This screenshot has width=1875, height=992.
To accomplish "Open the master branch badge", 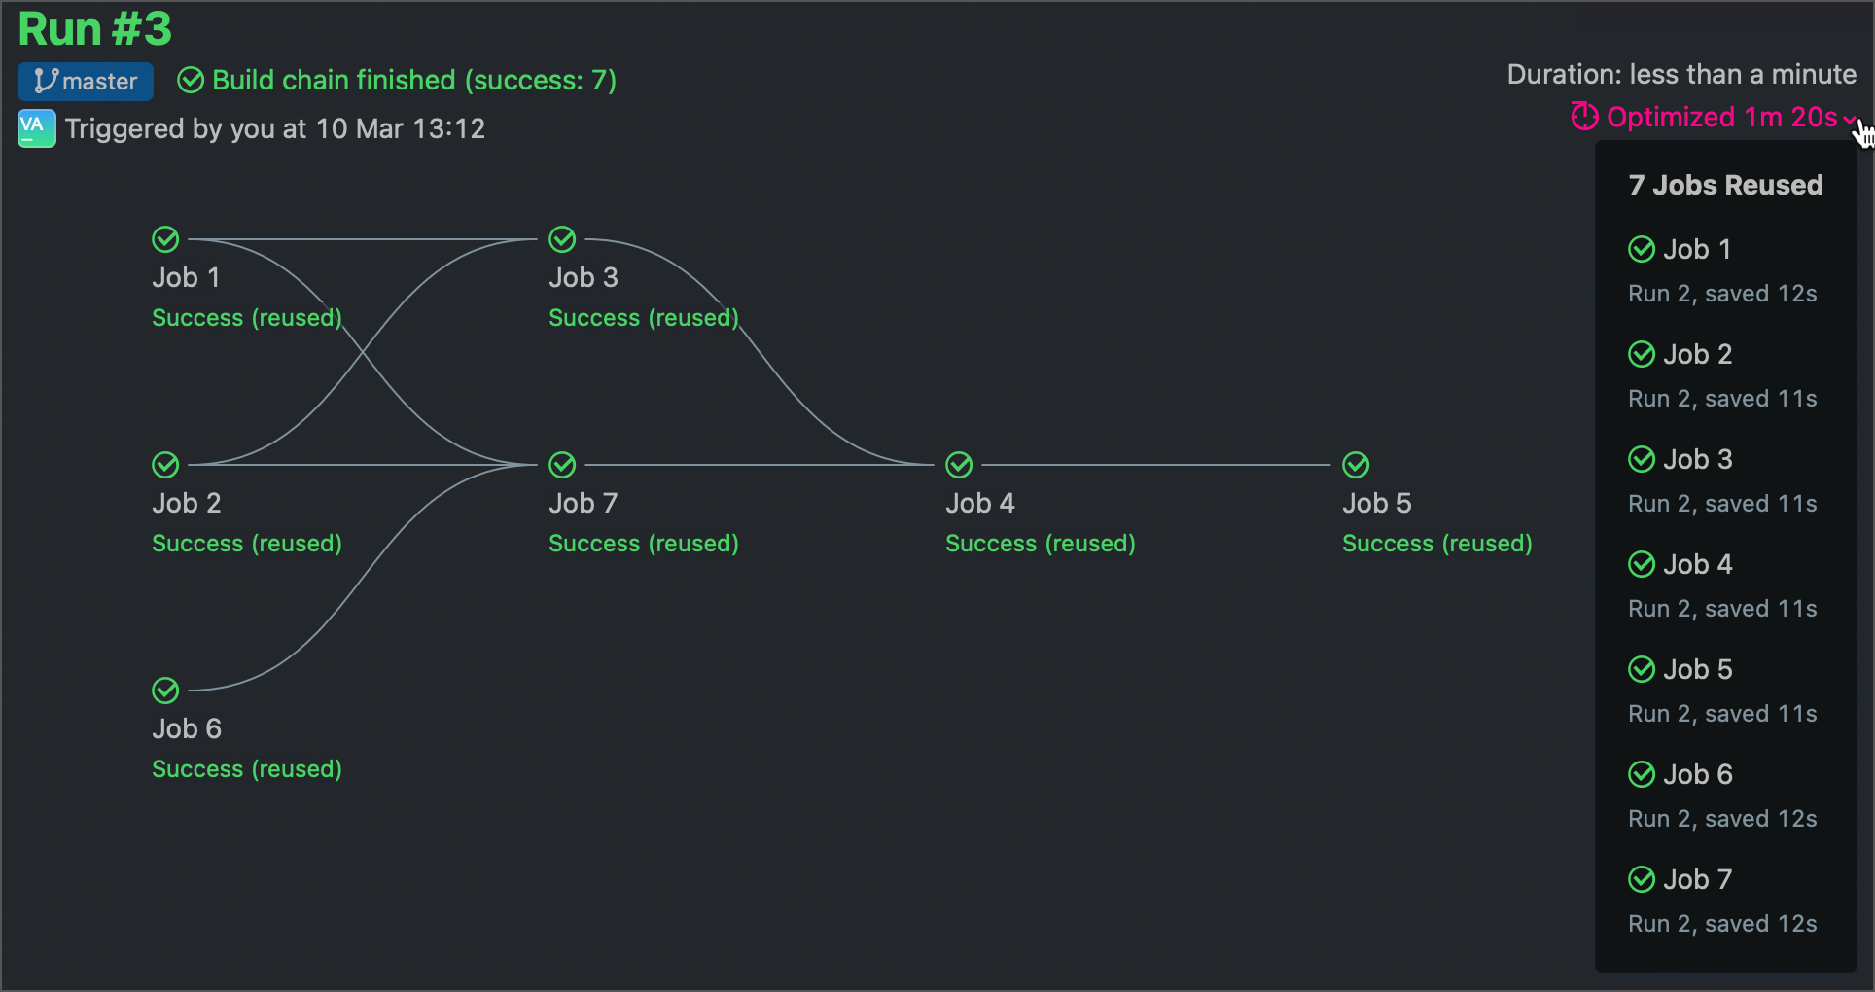I will pos(86,81).
